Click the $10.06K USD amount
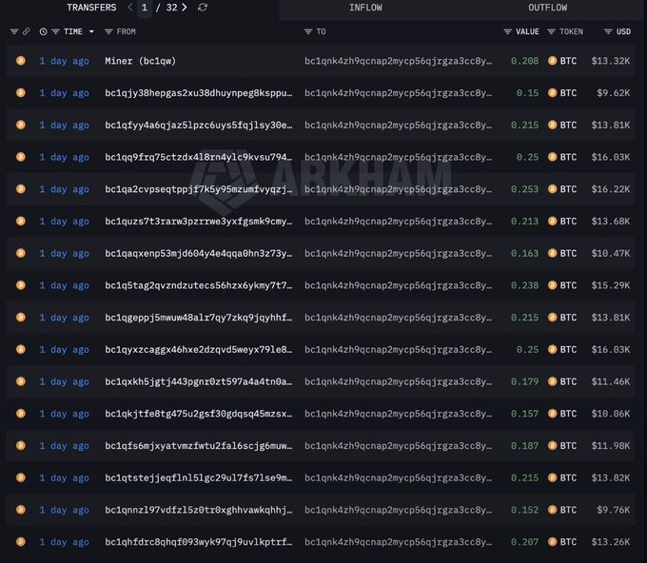The height and width of the screenshot is (563, 647). [x=611, y=414]
